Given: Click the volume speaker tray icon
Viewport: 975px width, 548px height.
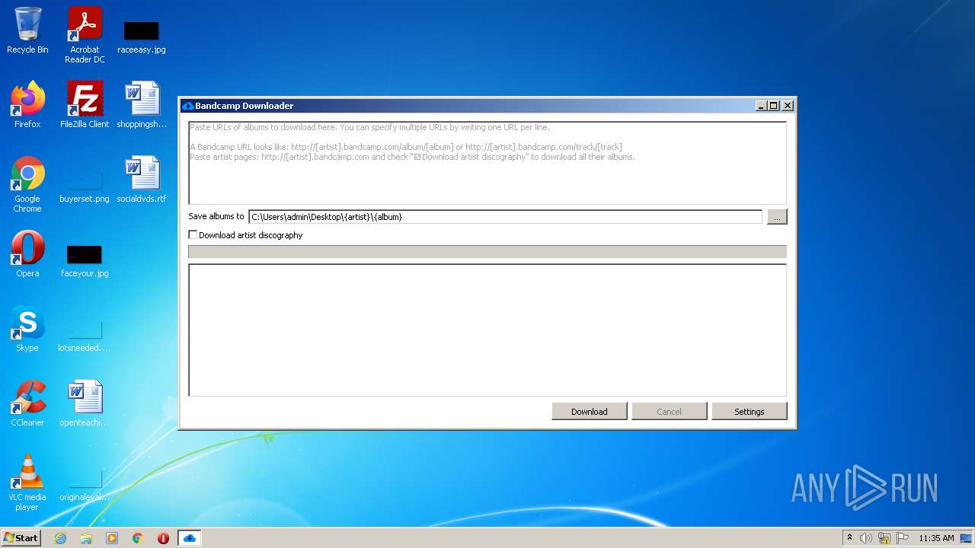Looking at the screenshot, I should 866,538.
